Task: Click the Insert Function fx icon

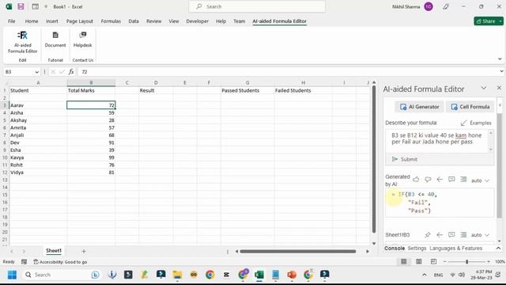Action: click(x=71, y=72)
